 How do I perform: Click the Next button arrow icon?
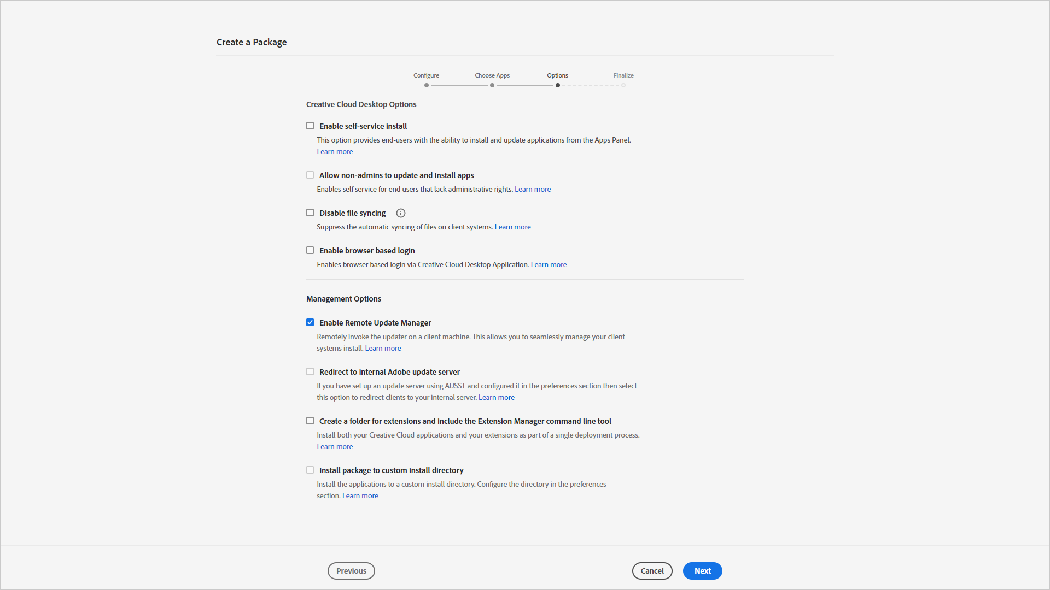702,570
